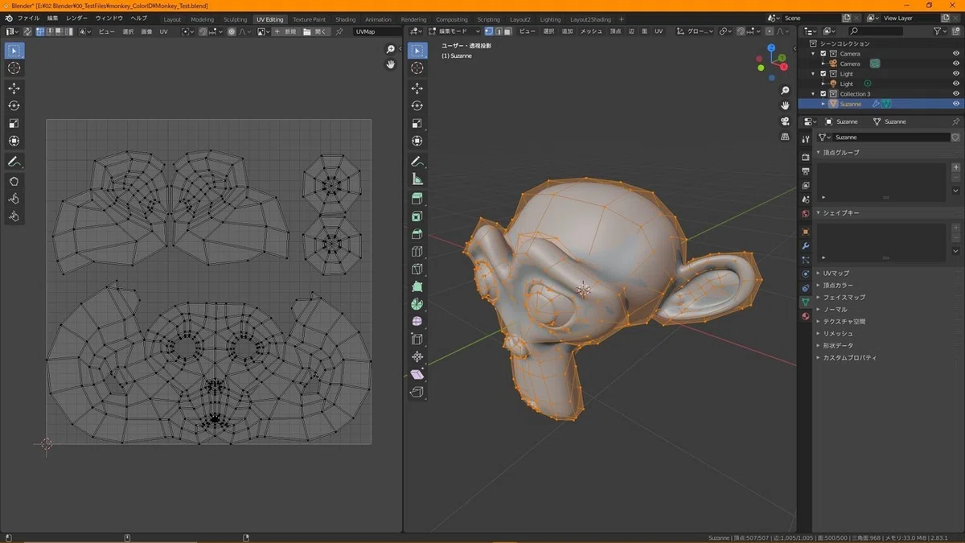Screen dimensions: 965x543
Task: Switch to the Texture Paint workspace tab
Action: click(x=310, y=19)
